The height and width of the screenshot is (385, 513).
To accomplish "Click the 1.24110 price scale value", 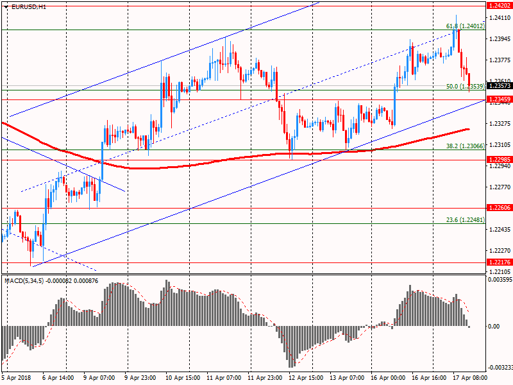I will (x=500, y=18).
